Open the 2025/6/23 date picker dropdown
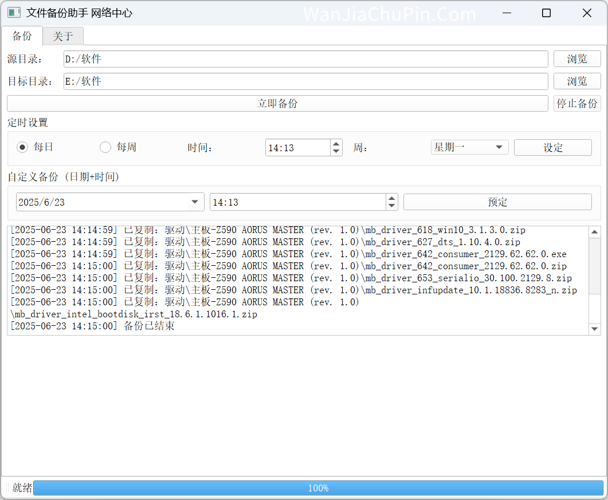This screenshot has width=608, height=500. point(195,202)
